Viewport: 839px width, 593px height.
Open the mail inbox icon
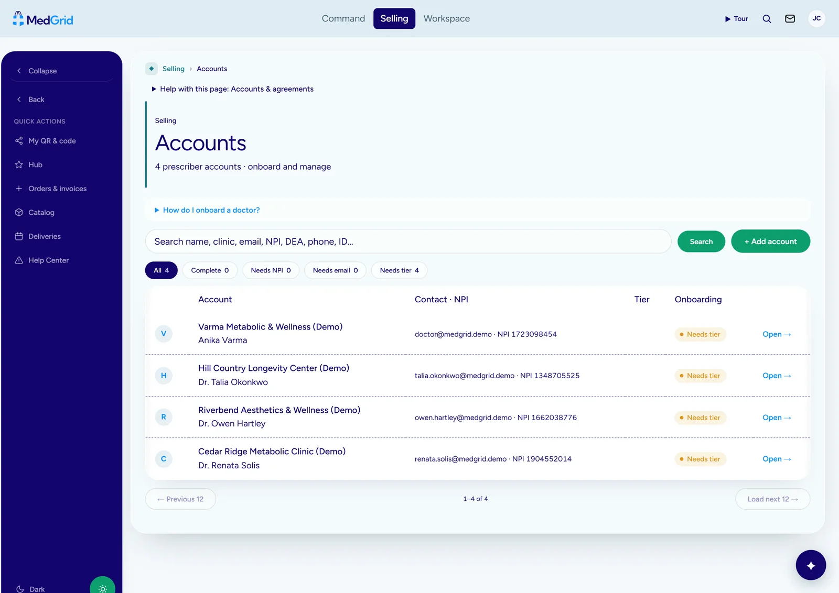pyautogui.click(x=790, y=19)
